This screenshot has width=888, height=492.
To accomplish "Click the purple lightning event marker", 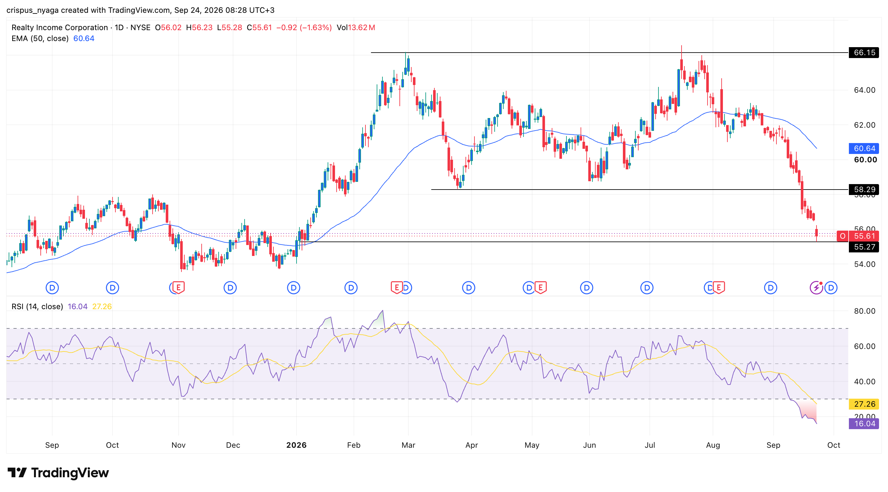I will 816,288.
